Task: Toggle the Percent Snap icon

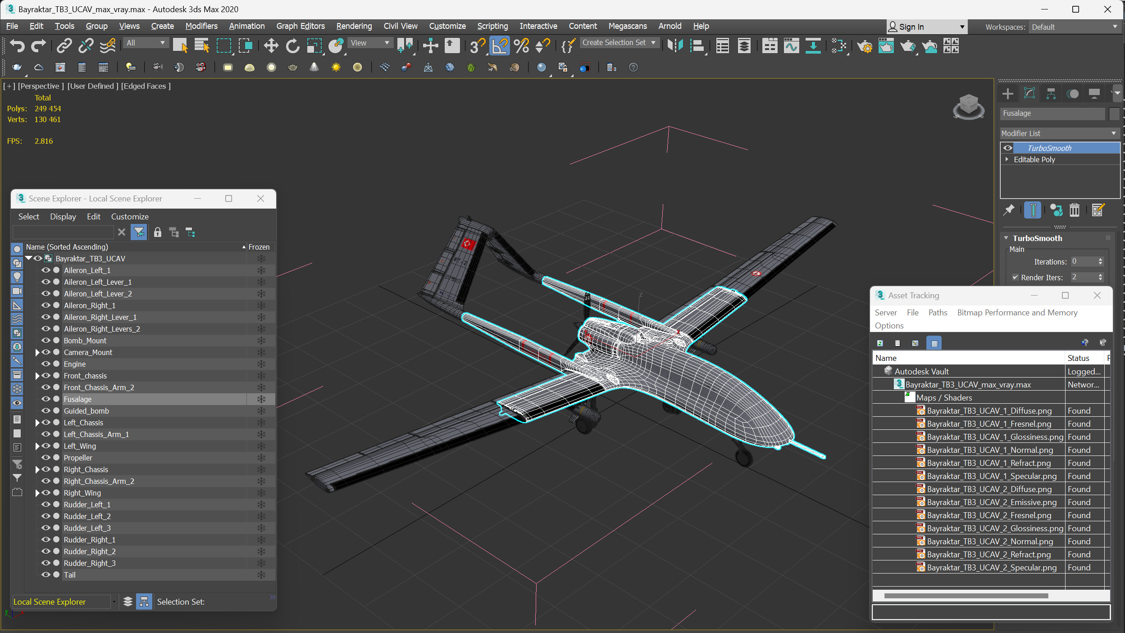Action: (x=521, y=46)
